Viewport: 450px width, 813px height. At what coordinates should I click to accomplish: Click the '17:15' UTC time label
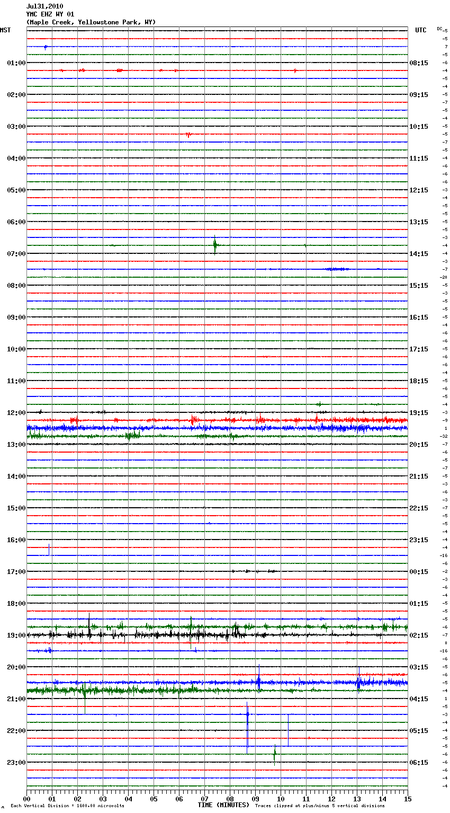pyautogui.click(x=419, y=349)
